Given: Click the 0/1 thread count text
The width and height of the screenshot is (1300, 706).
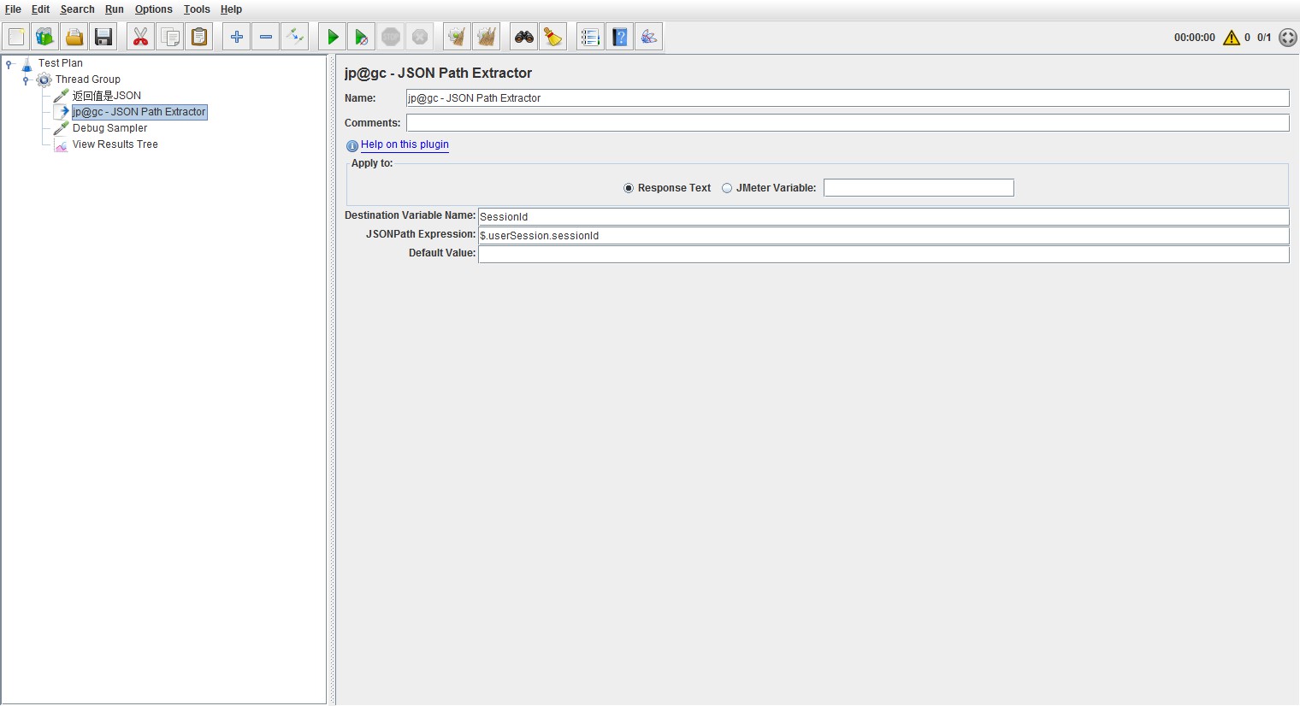Looking at the screenshot, I should coord(1264,38).
